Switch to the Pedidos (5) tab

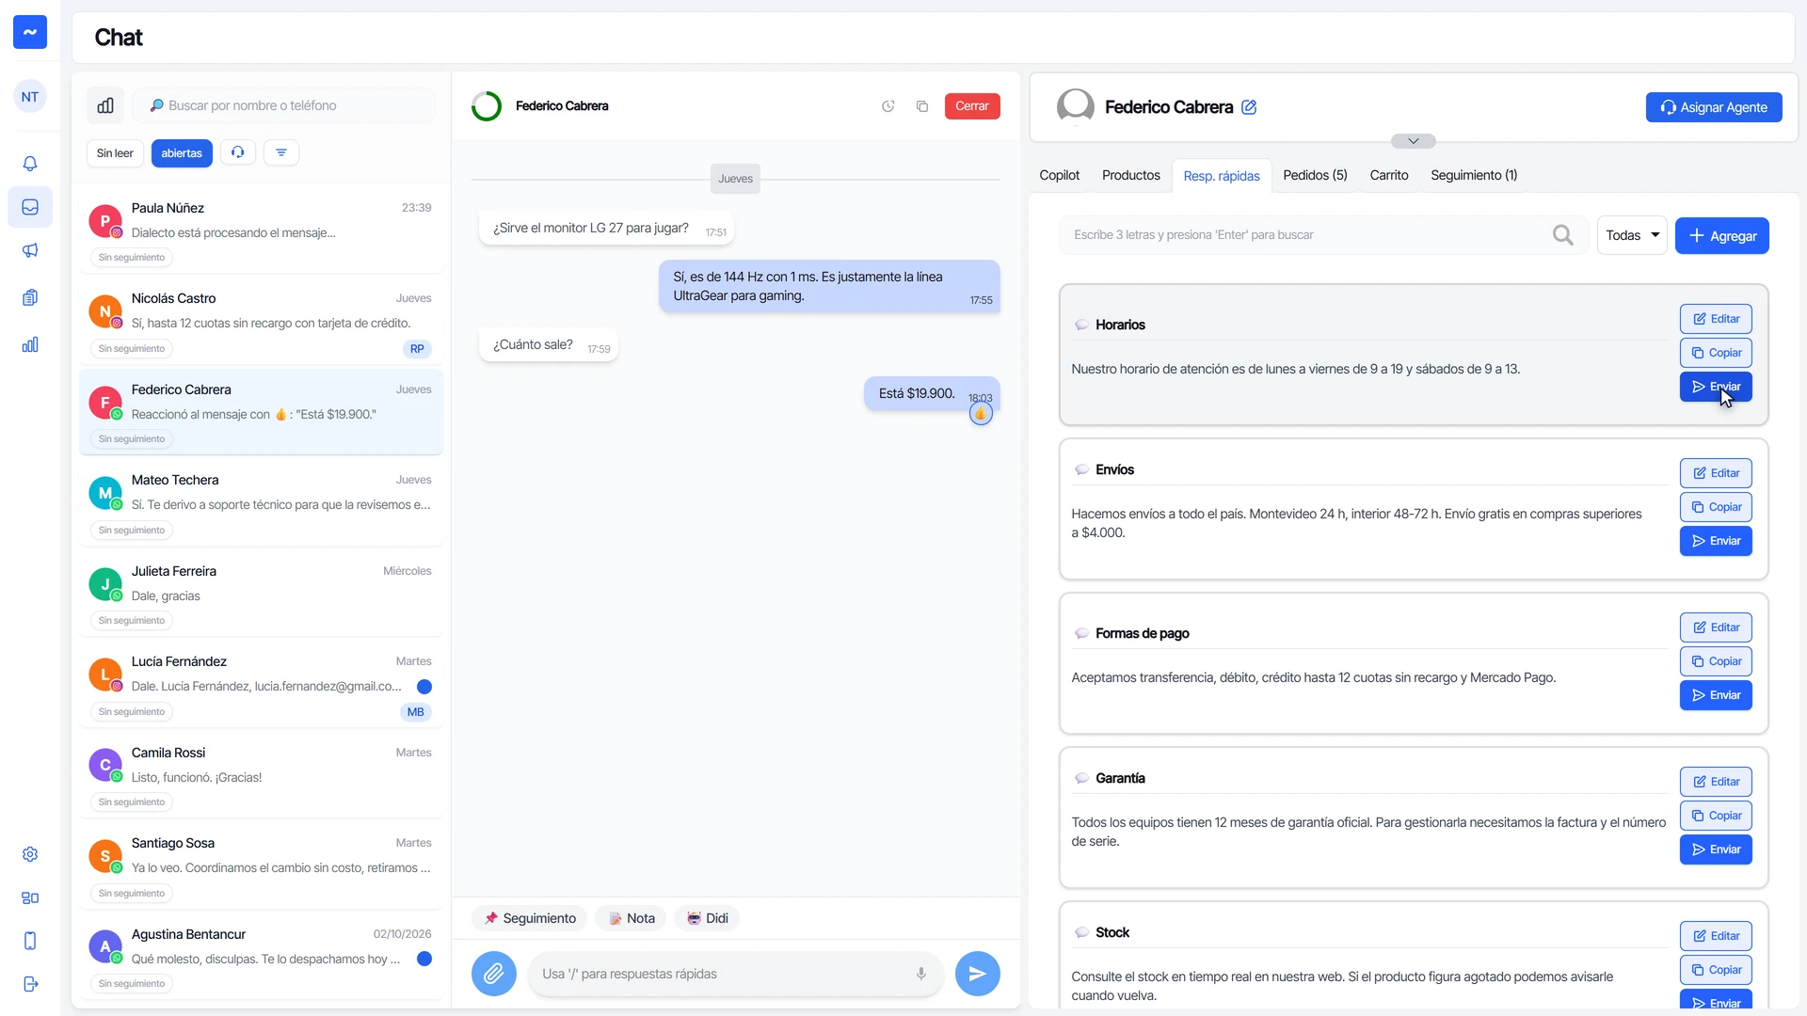1315,175
